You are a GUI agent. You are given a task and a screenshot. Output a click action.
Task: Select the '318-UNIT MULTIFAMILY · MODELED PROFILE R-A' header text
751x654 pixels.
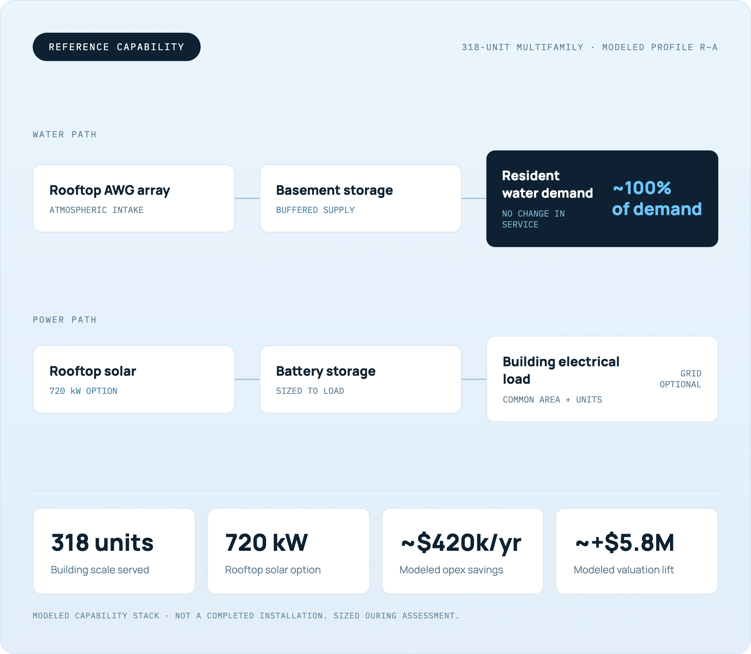point(590,48)
